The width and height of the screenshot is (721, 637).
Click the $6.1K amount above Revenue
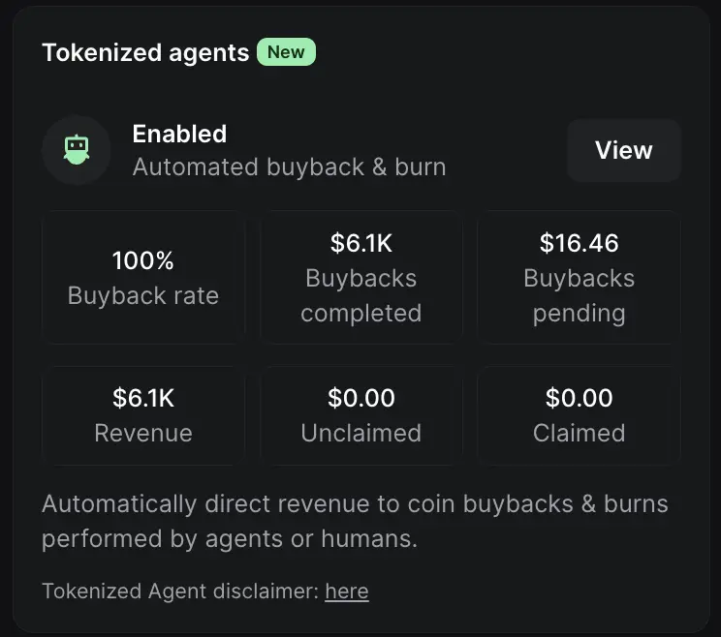[x=143, y=398]
